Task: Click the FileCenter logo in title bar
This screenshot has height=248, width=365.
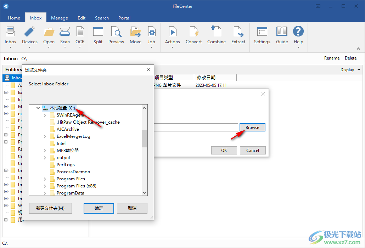Action: point(6,6)
